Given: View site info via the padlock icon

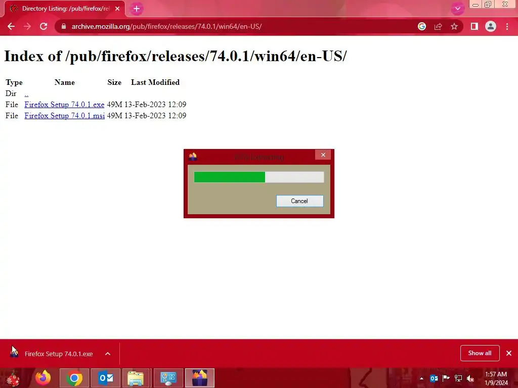Looking at the screenshot, I should tap(64, 26).
